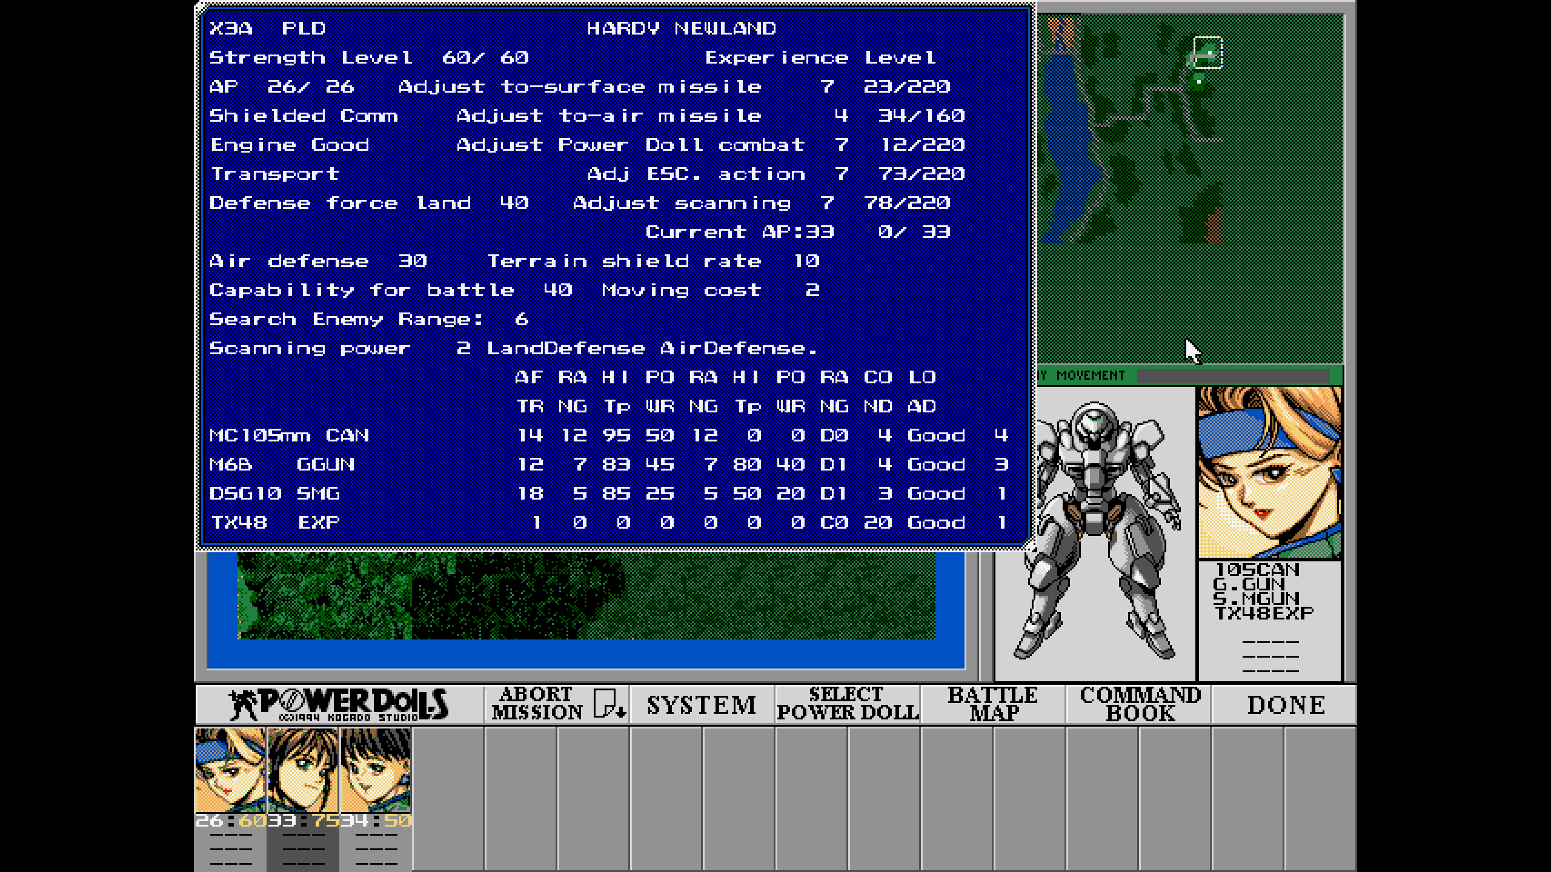1551x872 pixels.
Task: Click the green unit dot on minimap
Action: coord(1199,81)
